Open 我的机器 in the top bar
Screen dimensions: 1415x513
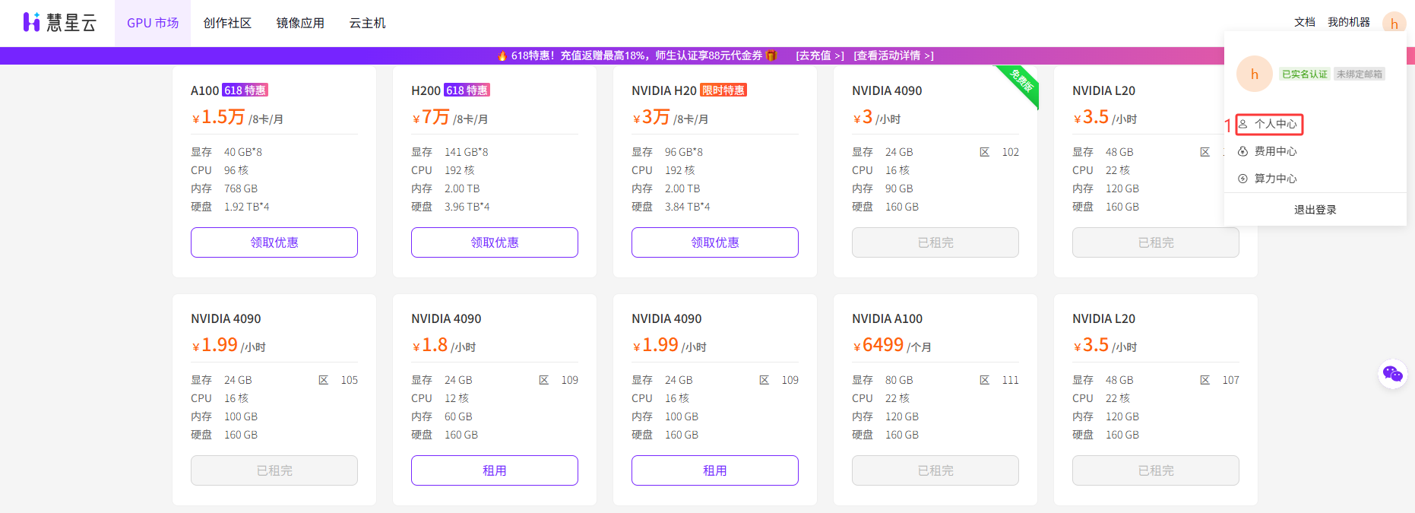1348,22
